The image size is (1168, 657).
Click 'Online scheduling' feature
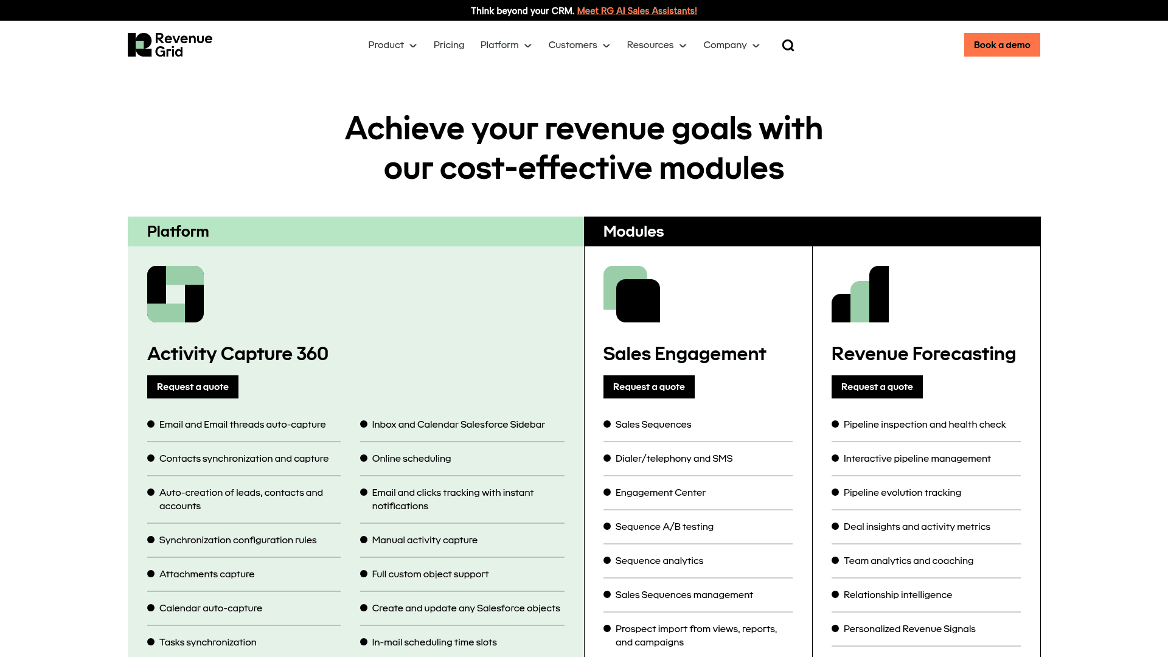click(x=411, y=459)
